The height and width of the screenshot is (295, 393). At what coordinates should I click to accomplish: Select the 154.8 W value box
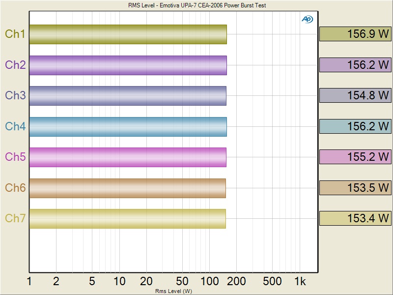355,95
